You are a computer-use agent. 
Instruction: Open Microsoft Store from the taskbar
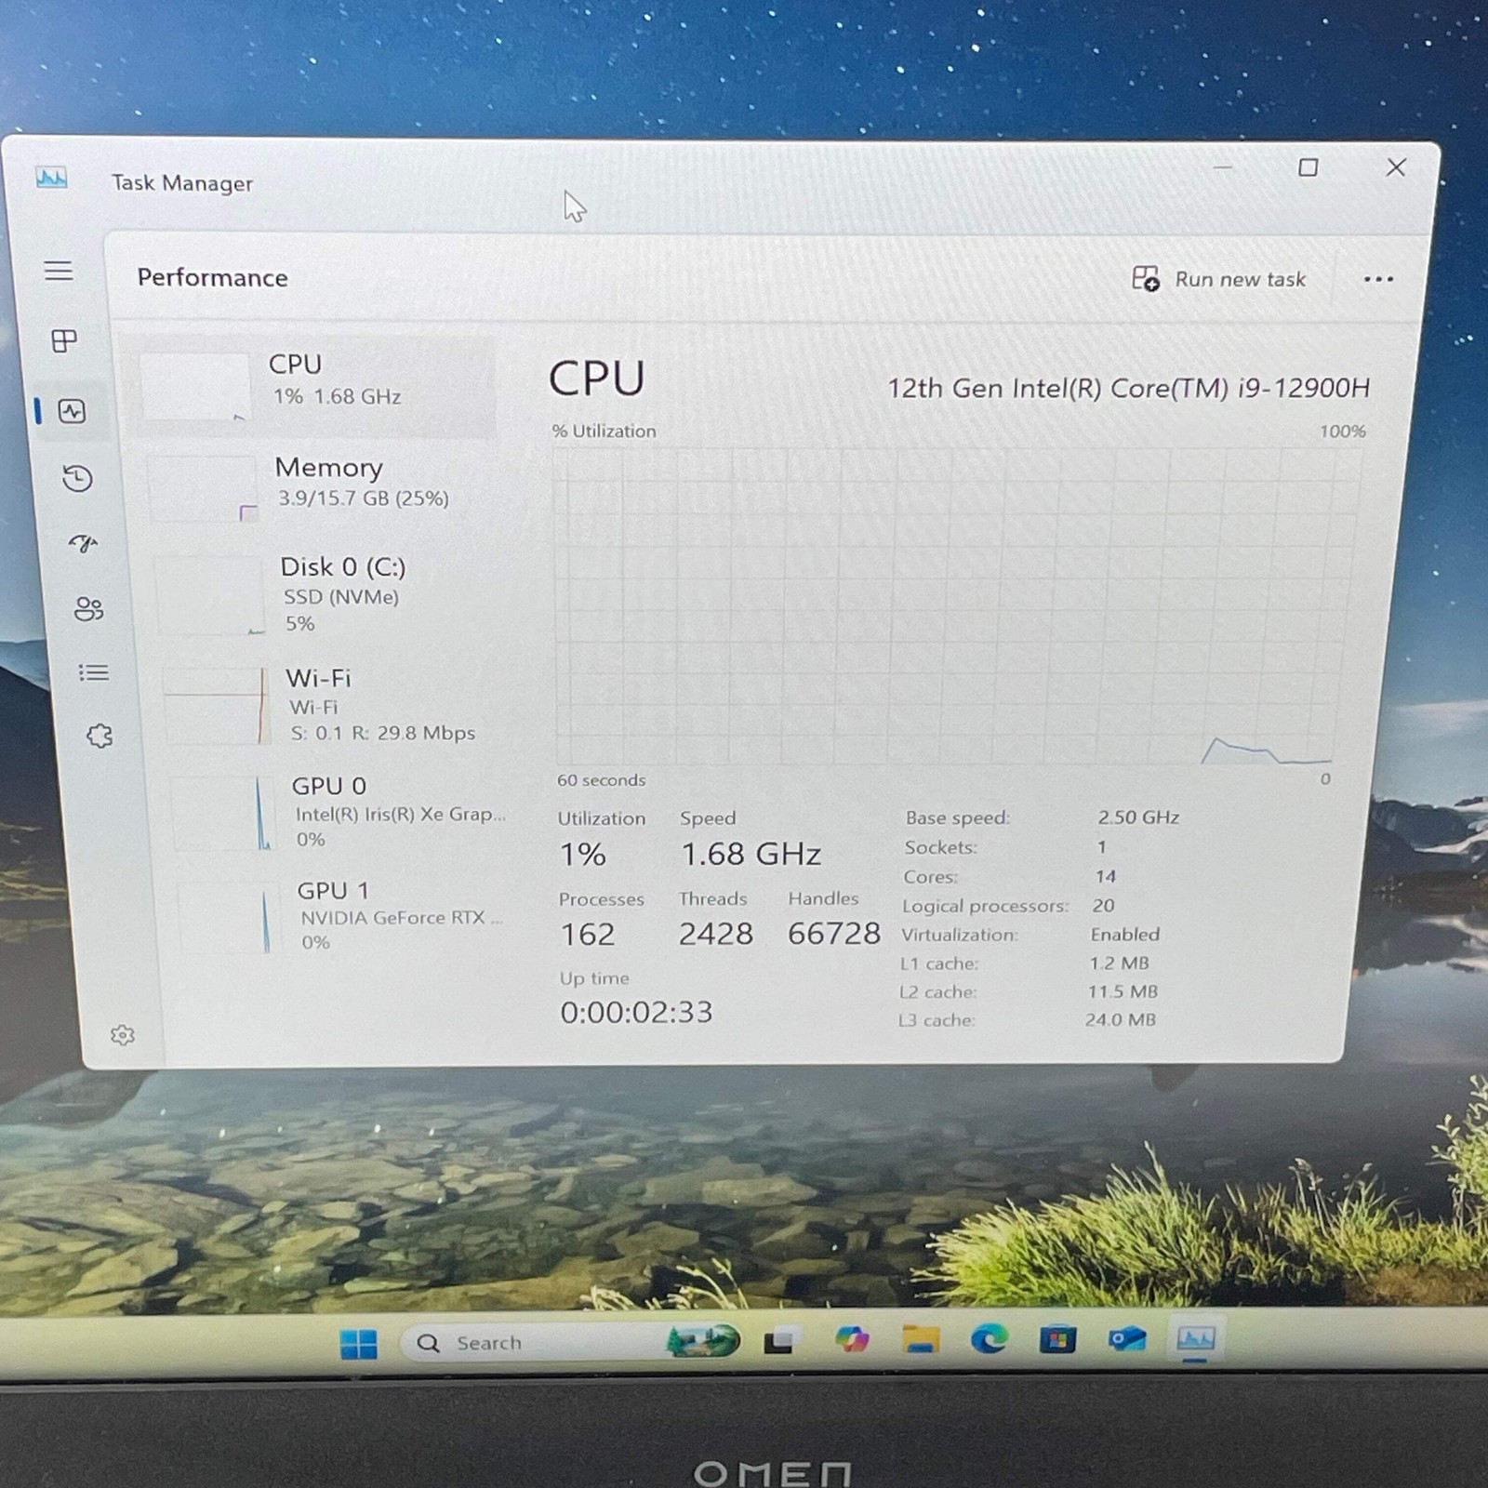[x=1057, y=1339]
